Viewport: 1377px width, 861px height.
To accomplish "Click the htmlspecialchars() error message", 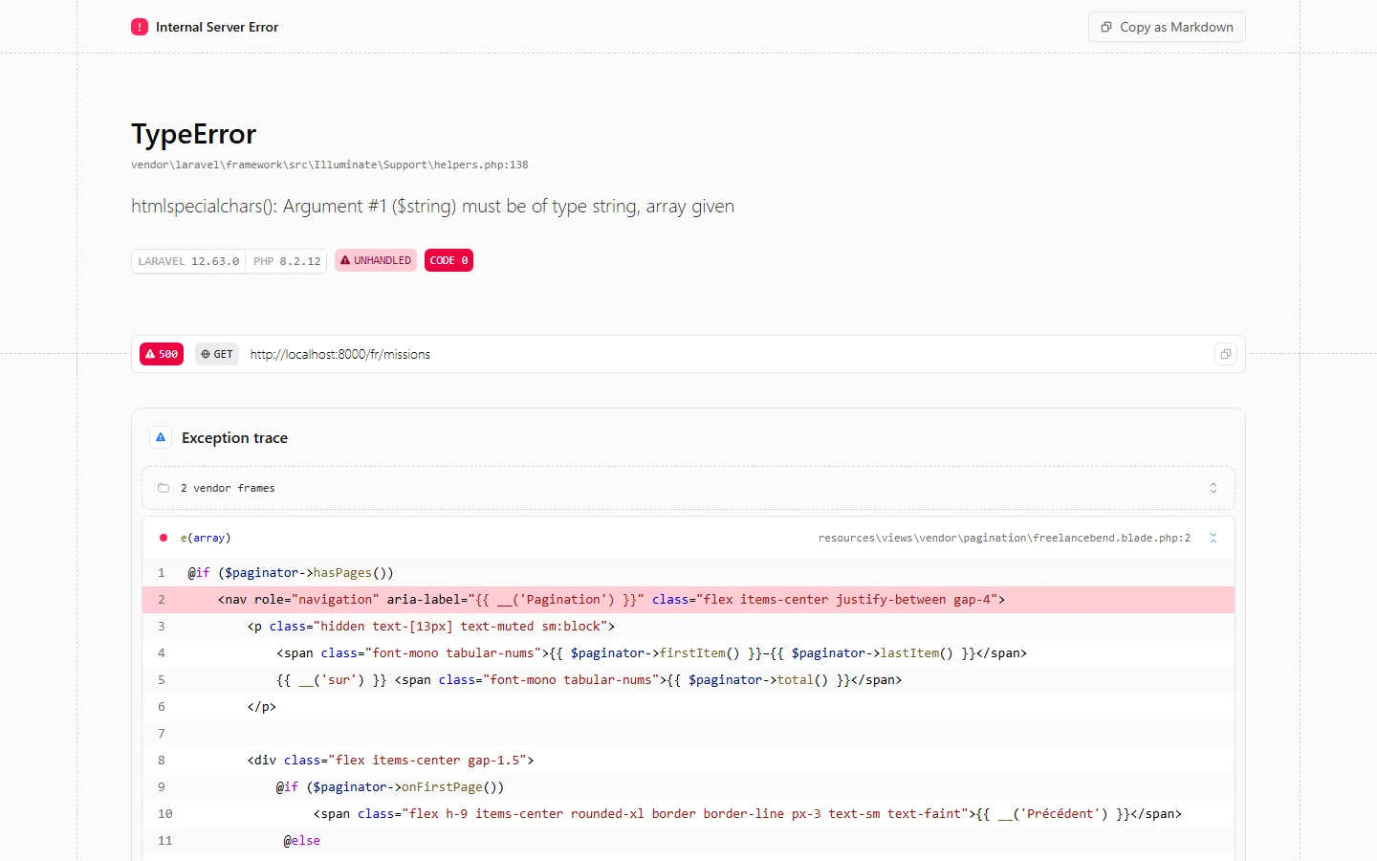I will pyautogui.click(x=433, y=207).
